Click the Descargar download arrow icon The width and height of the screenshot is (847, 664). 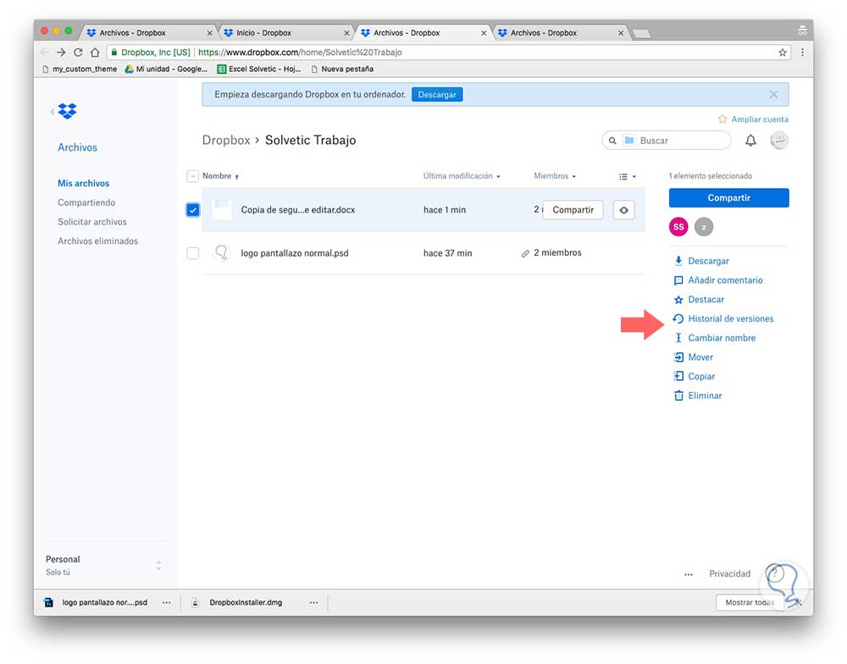[678, 261]
